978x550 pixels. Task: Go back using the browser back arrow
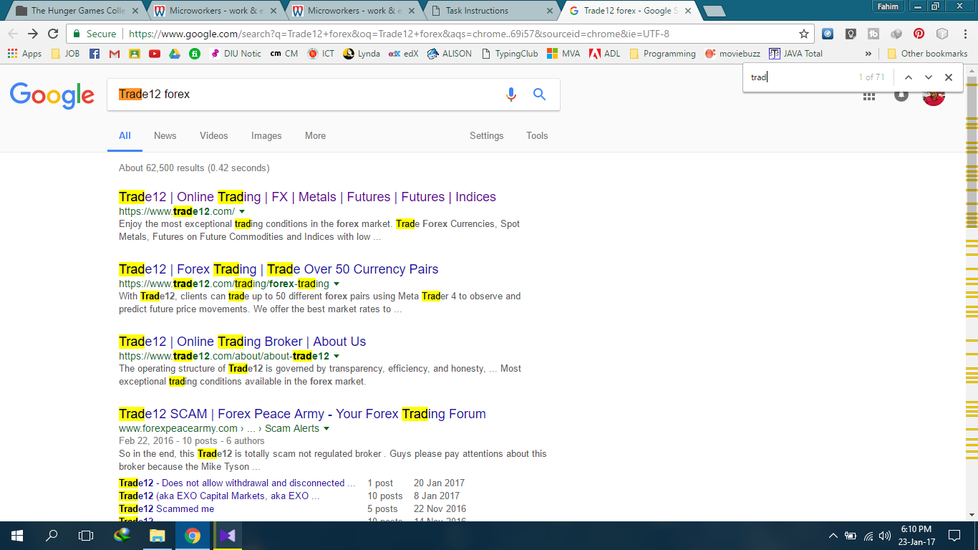click(13, 34)
